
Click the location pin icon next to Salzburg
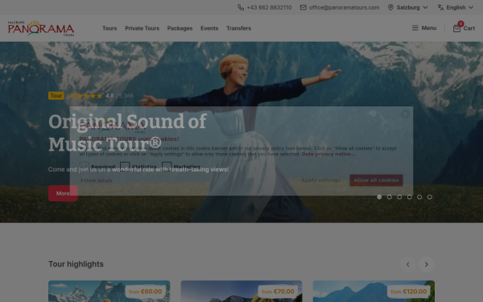tap(390, 7)
